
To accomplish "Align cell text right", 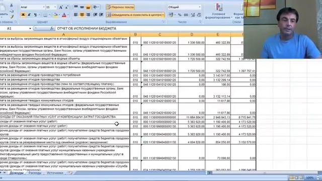I will tap(88, 15).
